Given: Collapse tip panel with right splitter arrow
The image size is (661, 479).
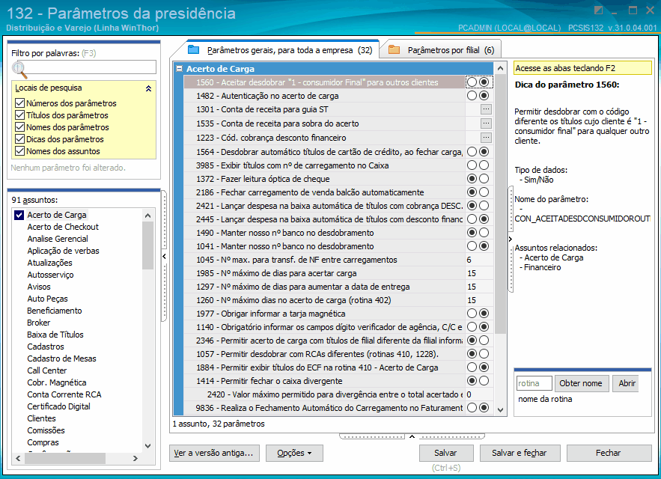Looking at the screenshot, I should tap(510, 239).
